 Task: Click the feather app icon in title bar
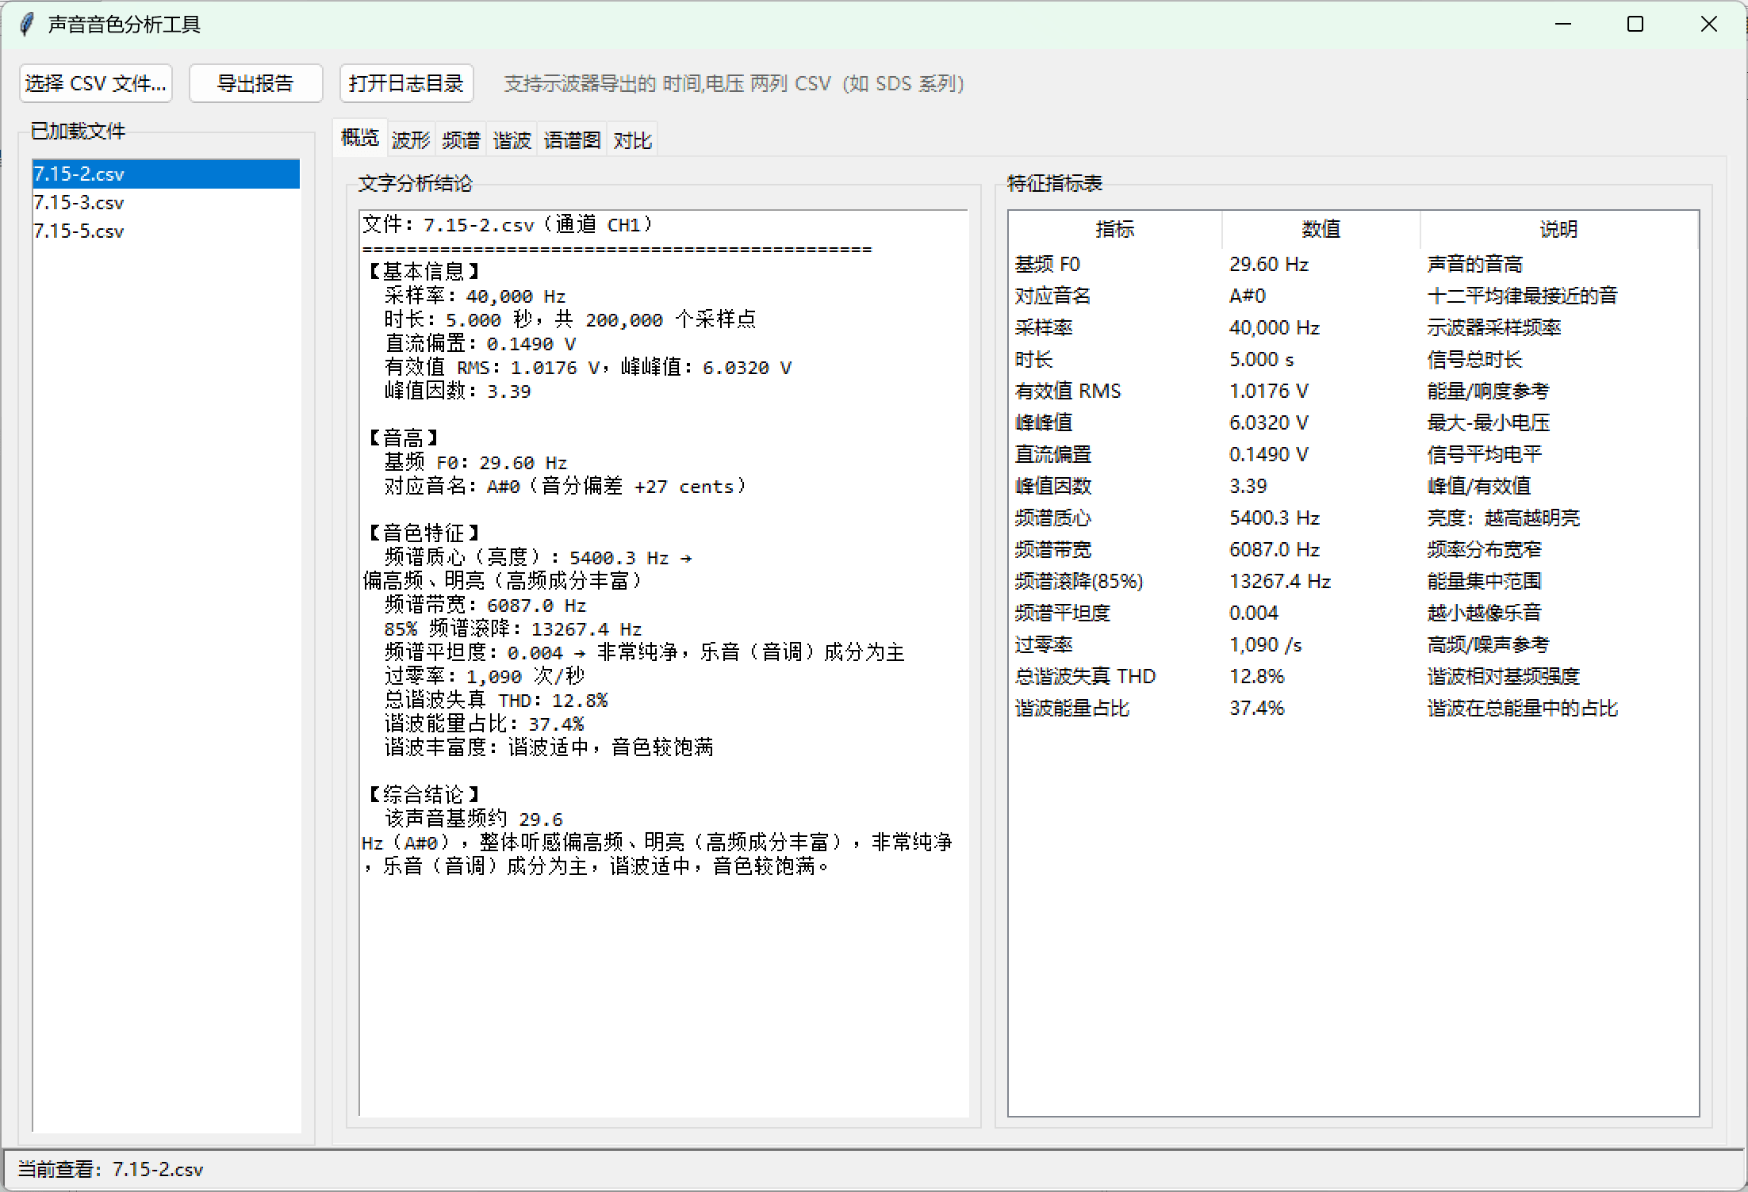[x=27, y=25]
